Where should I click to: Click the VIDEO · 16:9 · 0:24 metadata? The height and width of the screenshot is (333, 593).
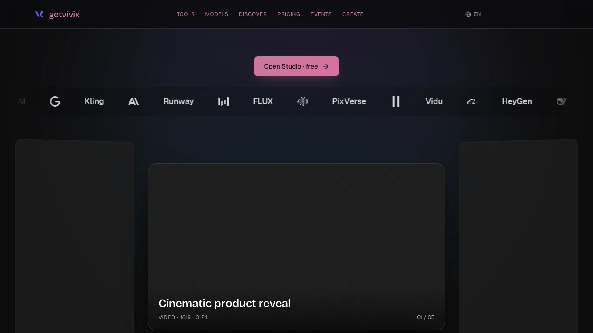(183, 317)
